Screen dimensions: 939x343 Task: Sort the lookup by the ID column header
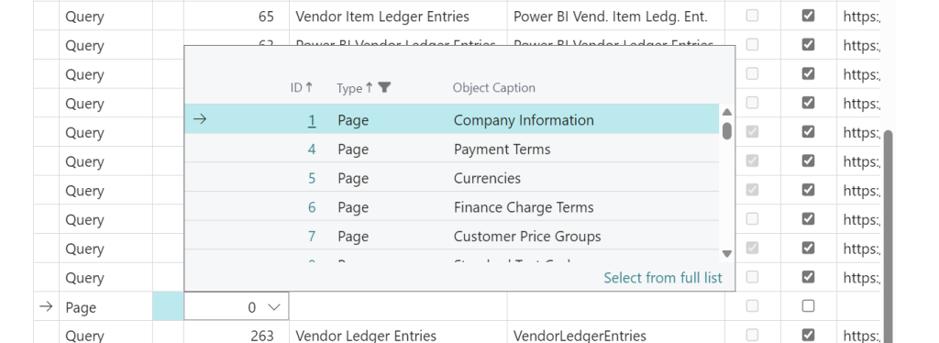pyautogui.click(x=296, y=88)
